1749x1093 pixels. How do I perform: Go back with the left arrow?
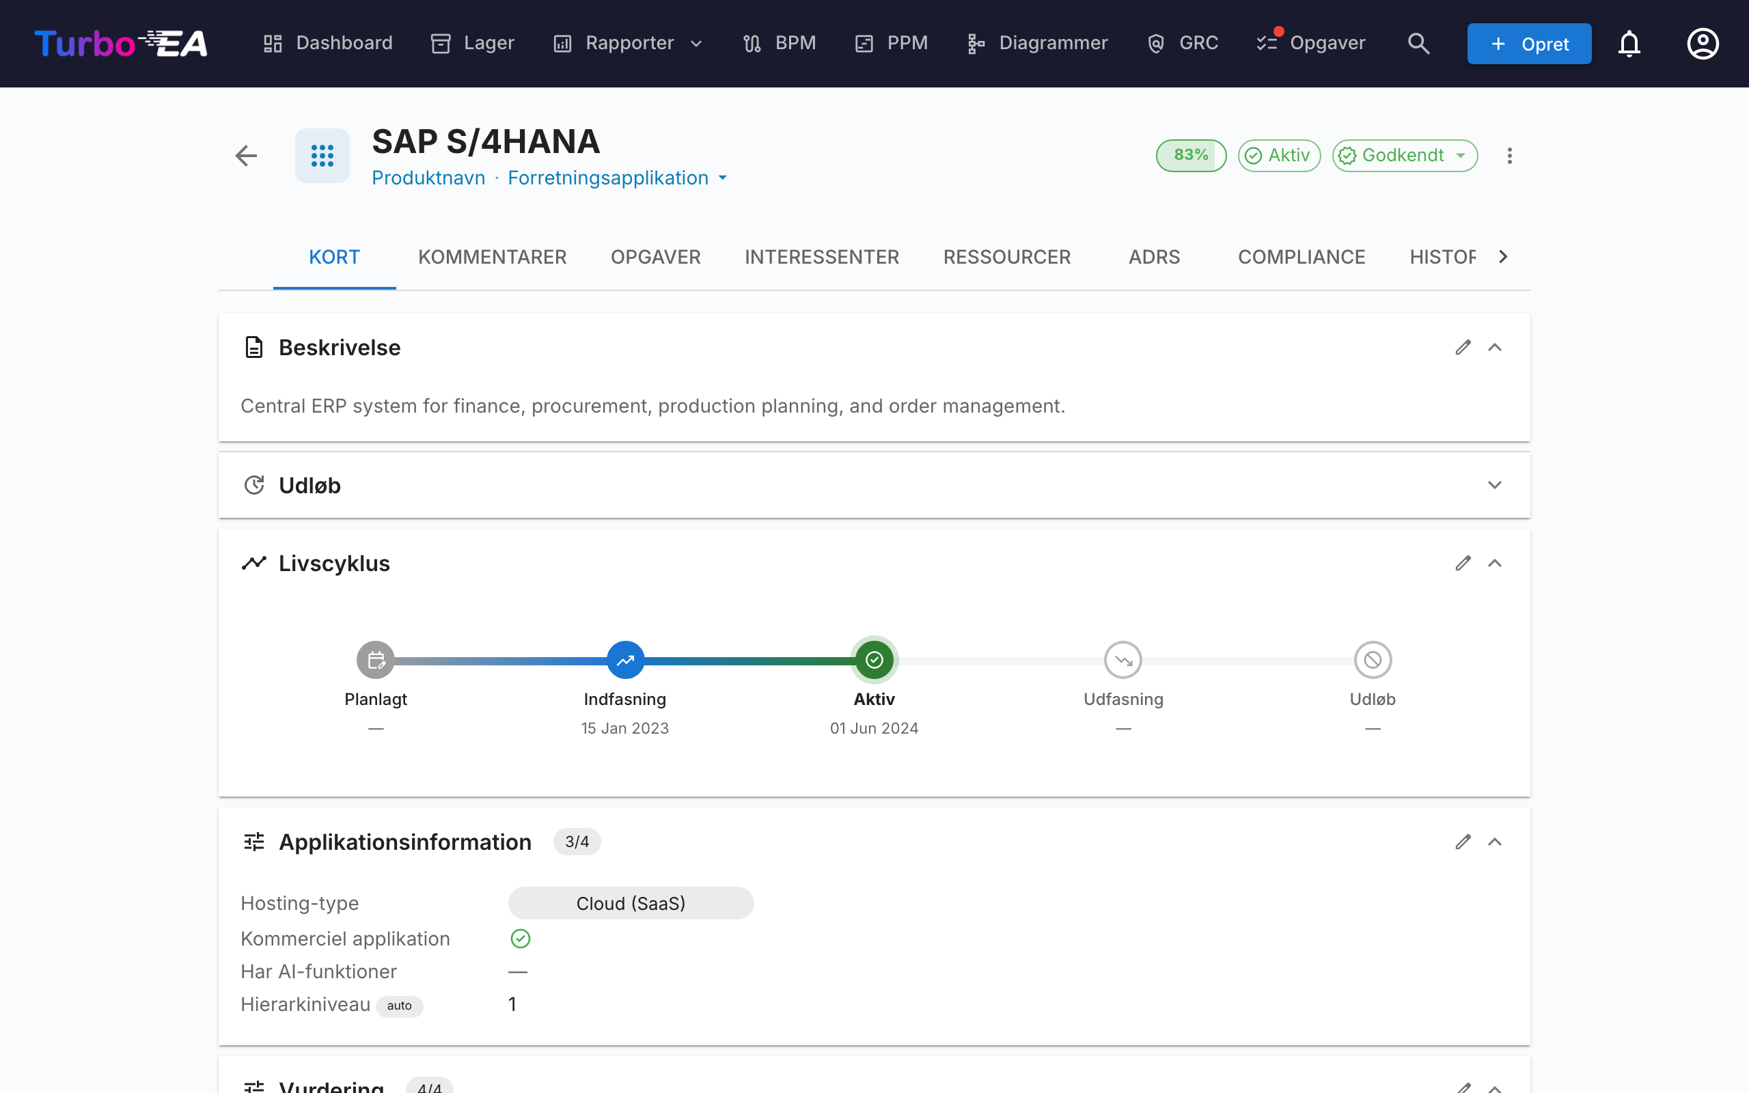click(x=247, y=156)
